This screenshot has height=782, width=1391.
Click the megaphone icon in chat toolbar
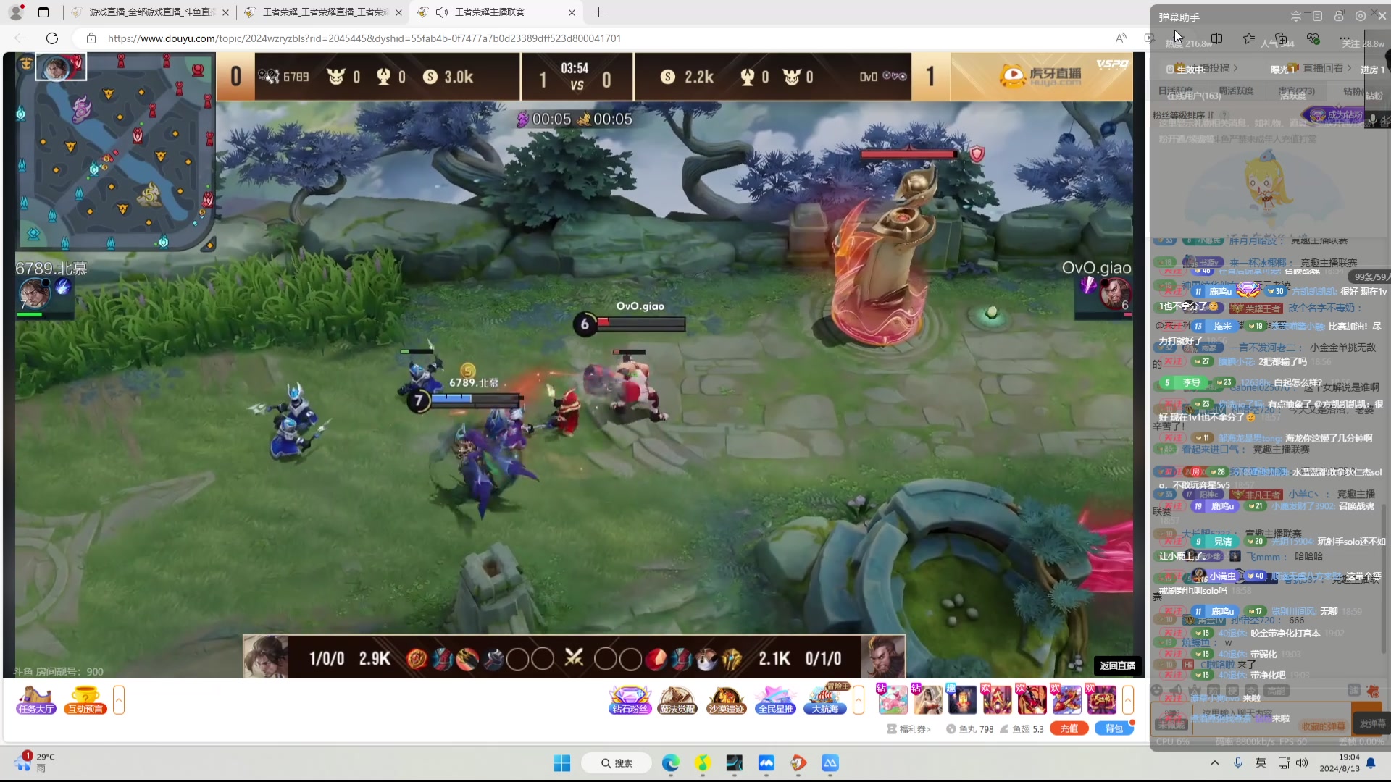(1176, 690)
